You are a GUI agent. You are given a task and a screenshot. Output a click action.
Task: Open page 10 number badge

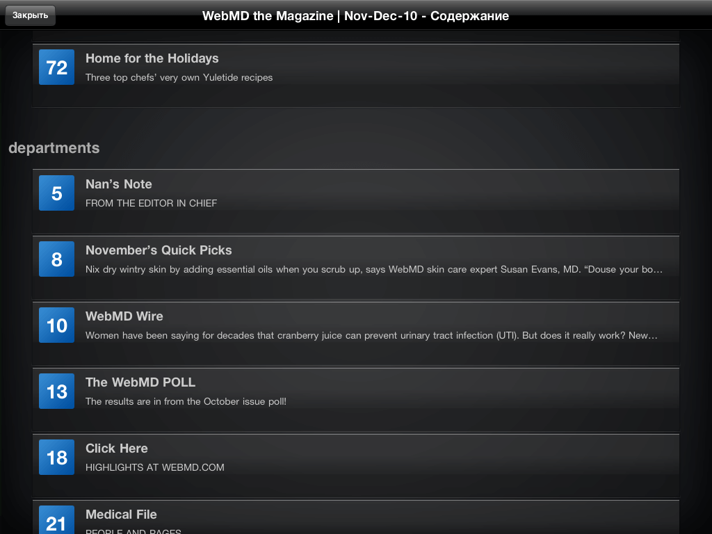pos(57,325)
